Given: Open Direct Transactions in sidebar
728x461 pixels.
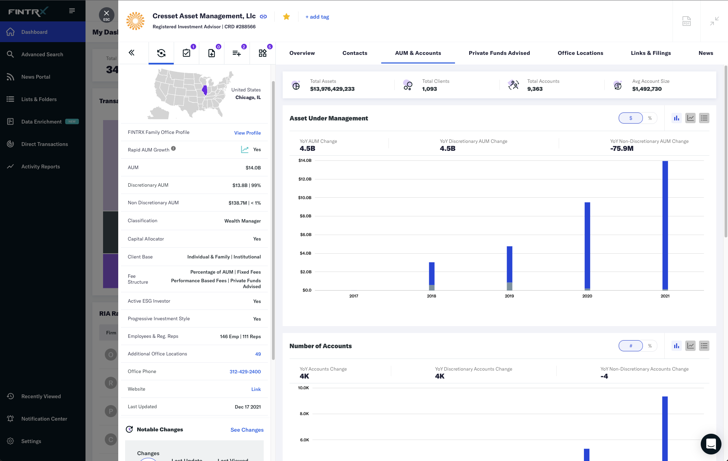Looking at the screenshot, I should [43, 144].
